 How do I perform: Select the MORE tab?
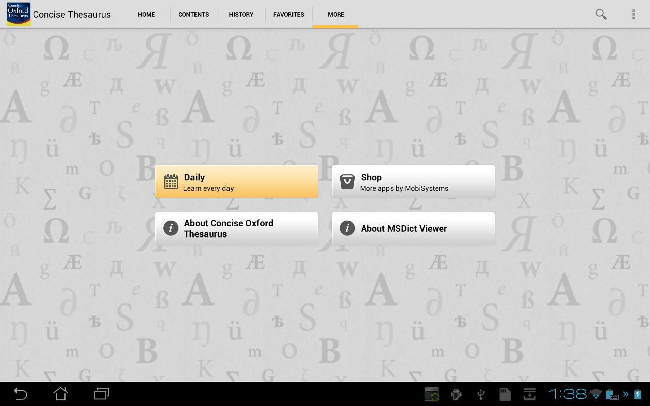(x=336, y=14)
